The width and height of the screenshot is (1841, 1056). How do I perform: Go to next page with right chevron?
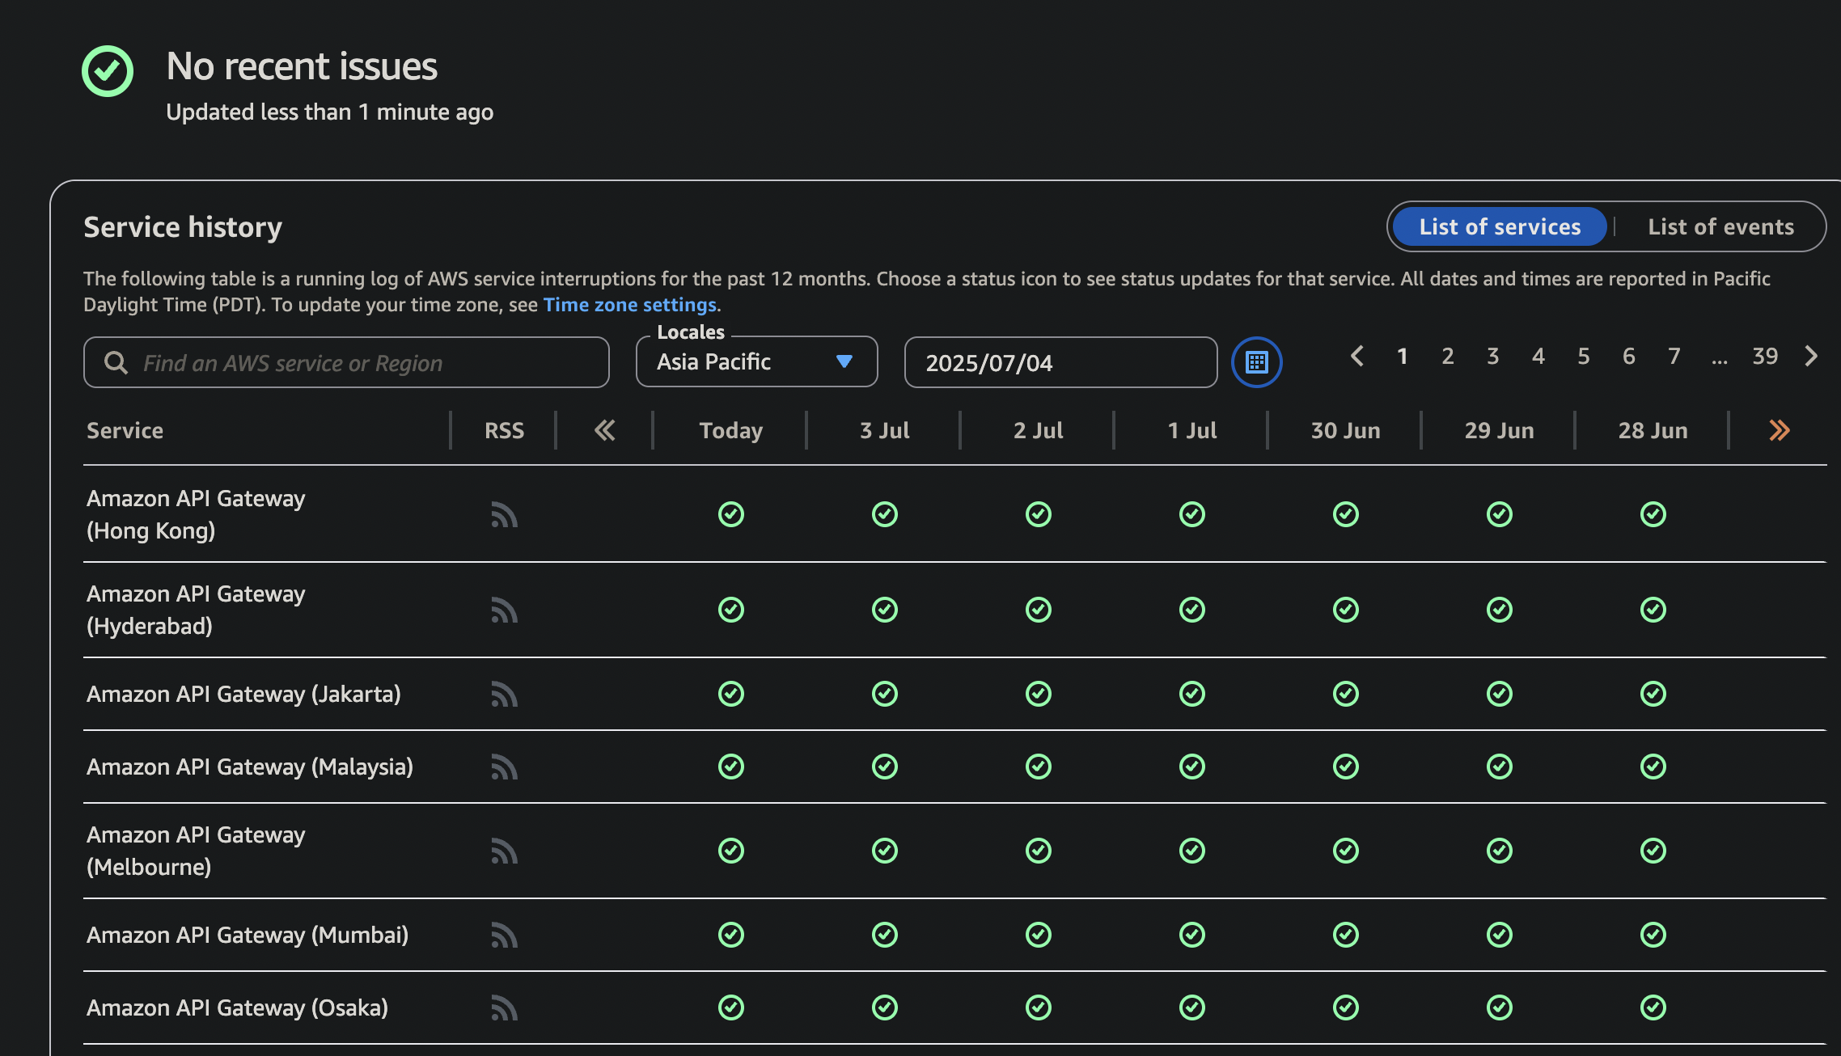pos(1811,357)
